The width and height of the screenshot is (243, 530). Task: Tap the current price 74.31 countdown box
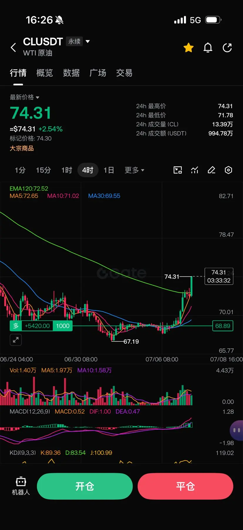click(219, 276)
